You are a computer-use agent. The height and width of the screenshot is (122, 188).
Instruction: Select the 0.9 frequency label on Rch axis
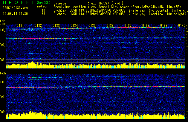tap(2, 97)
